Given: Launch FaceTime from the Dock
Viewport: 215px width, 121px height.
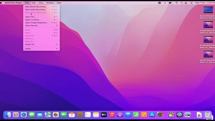Looking at the screenshot, I should pyautogui.click(x=64, y=115).
